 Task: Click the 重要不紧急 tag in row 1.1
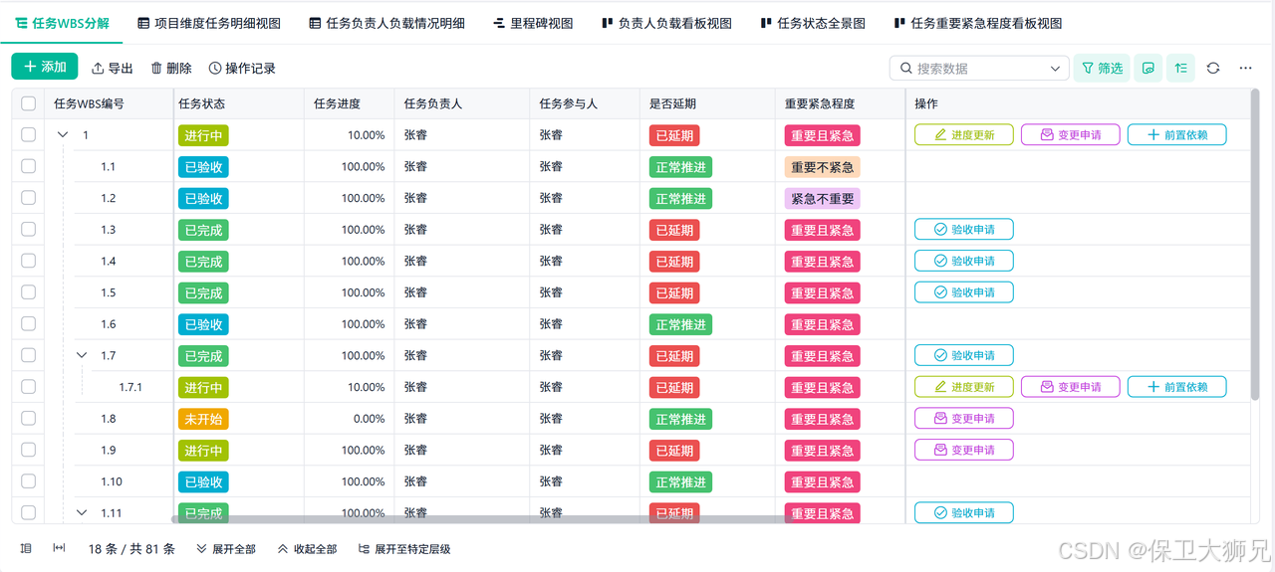[x=822, y=167]
